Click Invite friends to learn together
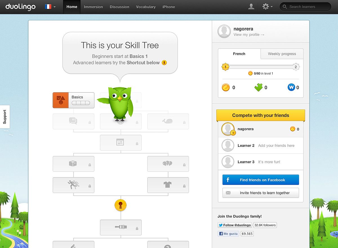Viewport: 338px width, 248px height. click(x=261, y=193)
